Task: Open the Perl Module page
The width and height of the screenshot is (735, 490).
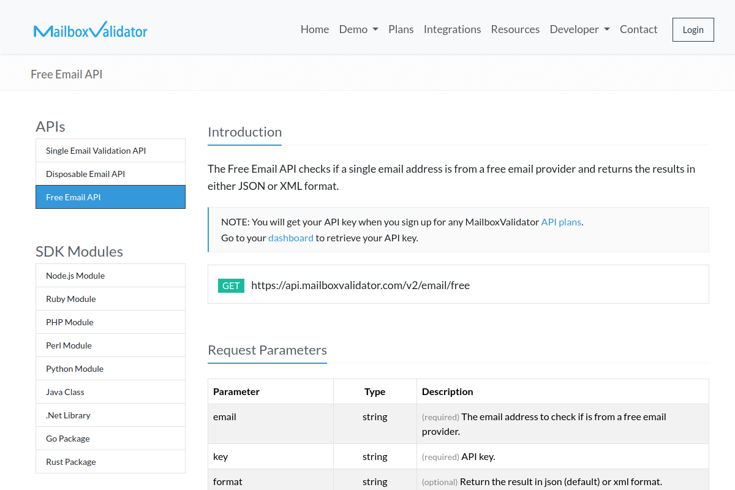Action: (x=110, y=345)
